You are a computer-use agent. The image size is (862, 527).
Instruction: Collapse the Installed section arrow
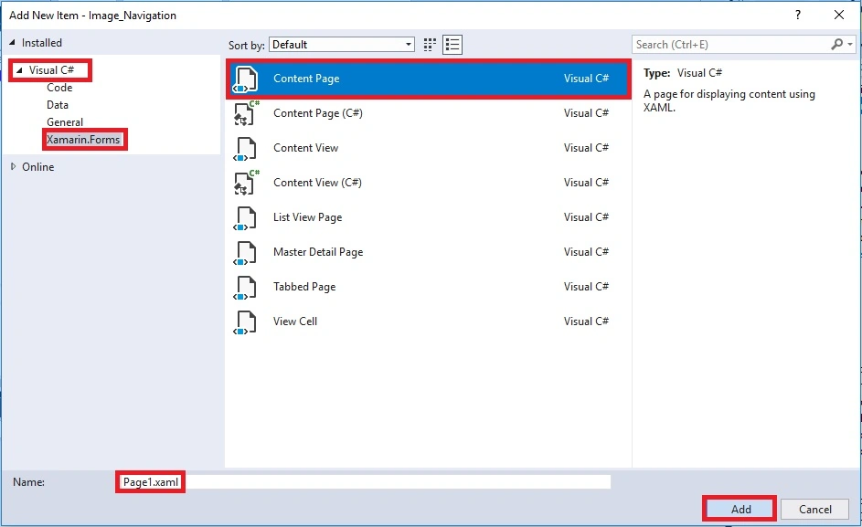pyautogui.click(x=12, y=42)
